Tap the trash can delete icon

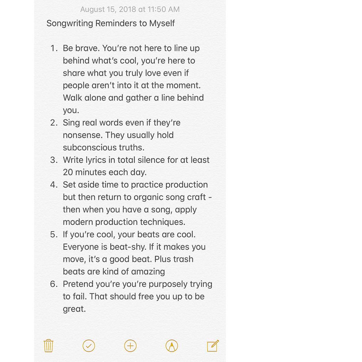point(49,346)
